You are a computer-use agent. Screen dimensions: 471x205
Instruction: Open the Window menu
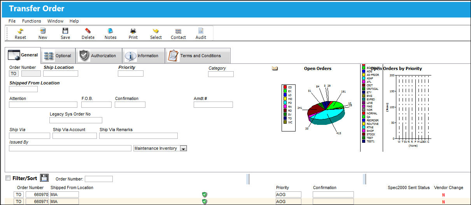click(55, 21)
